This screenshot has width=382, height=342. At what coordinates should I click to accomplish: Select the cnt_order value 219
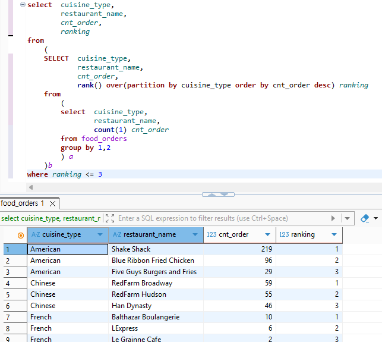(x=240, y=249)
